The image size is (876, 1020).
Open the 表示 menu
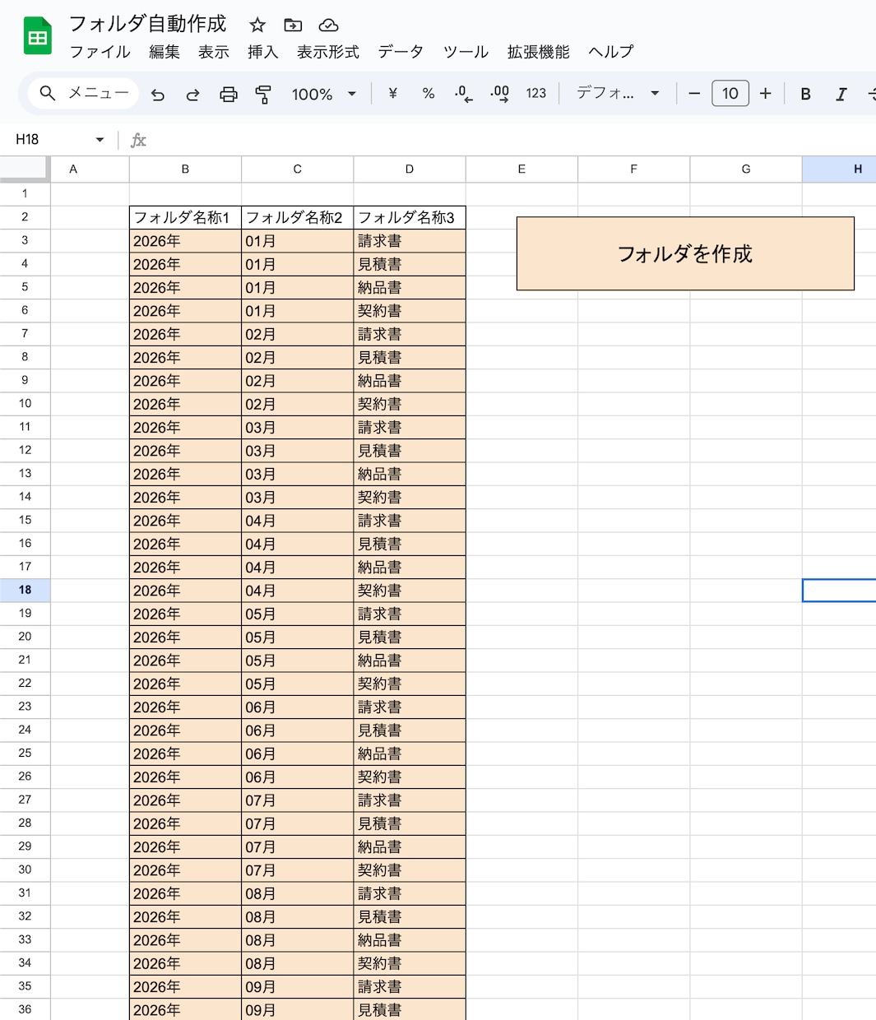pyautogui.click(x=214, y=52)
